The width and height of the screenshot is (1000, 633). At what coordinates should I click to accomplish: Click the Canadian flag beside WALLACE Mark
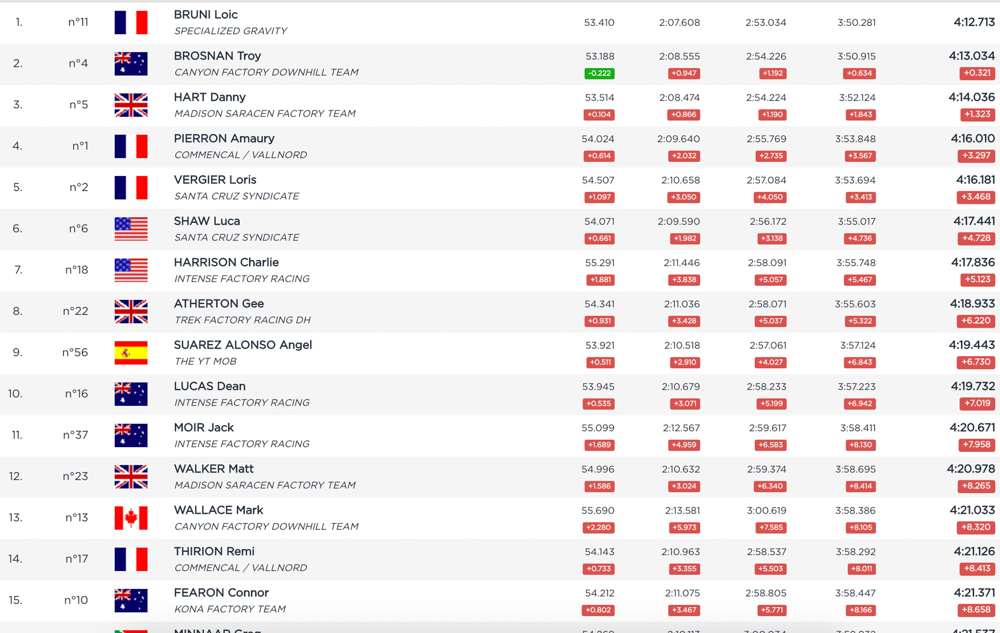coord(131,518)
